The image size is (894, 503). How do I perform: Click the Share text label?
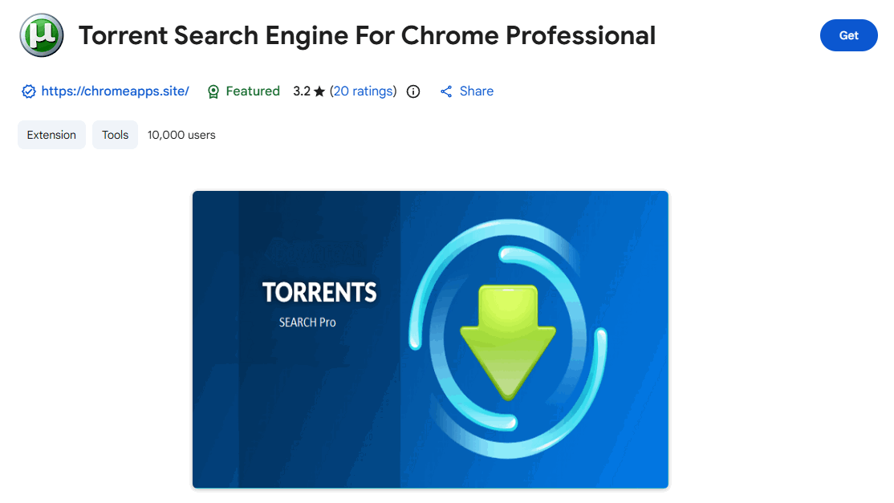(x=476, y=91)
